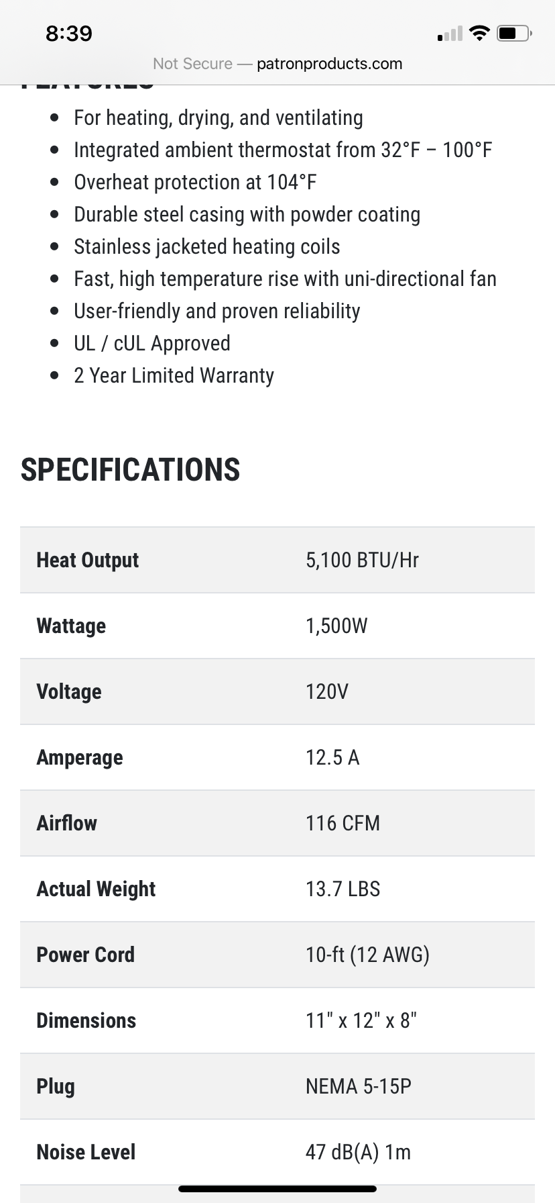
Task: Select the Heat Output row label
Action: (x=88, y=560)
